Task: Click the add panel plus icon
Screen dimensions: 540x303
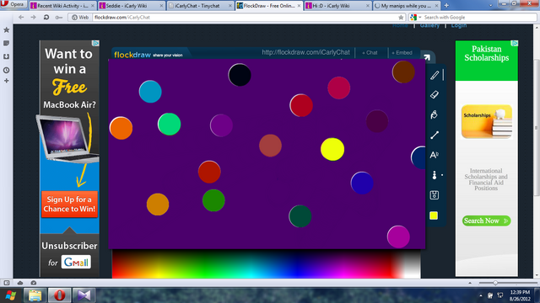Action: pyautogui.click(x=6, y=81)
